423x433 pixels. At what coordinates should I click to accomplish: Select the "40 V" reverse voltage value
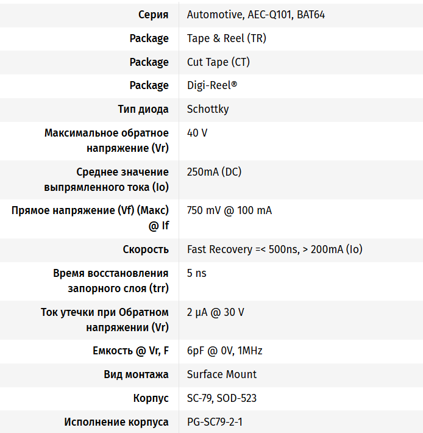tap(197, 133)
